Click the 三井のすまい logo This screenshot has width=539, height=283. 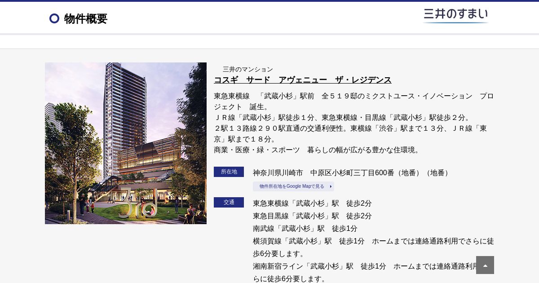click(456, 16)
